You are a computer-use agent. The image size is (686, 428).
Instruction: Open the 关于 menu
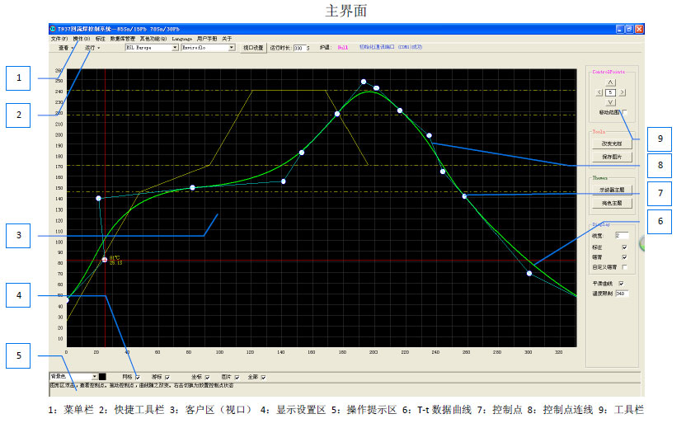(x=227, y=39)
